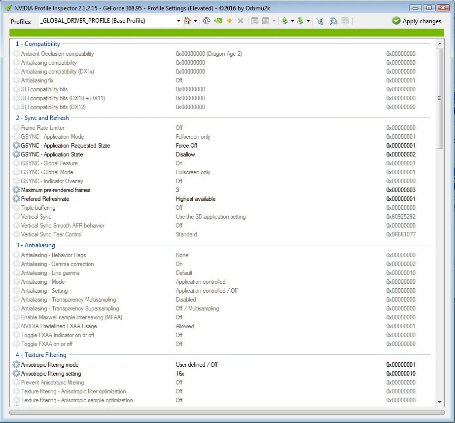Click the gray X delete profile icon
Image resolution: width=455 pixels, height=423 pixels.
[240, 21]
